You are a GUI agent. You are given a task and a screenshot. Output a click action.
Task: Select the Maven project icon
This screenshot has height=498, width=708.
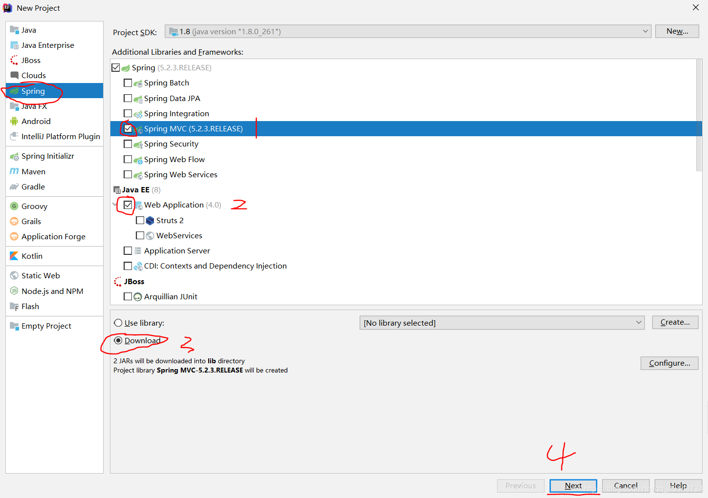tap(14, 171)
